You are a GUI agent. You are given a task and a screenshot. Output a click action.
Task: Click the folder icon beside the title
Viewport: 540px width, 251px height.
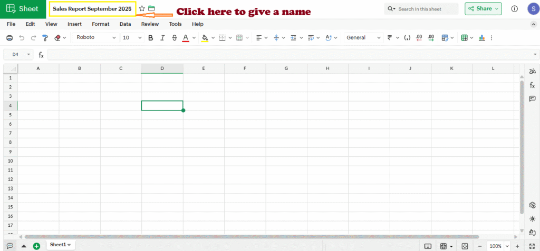coord(151,8)
